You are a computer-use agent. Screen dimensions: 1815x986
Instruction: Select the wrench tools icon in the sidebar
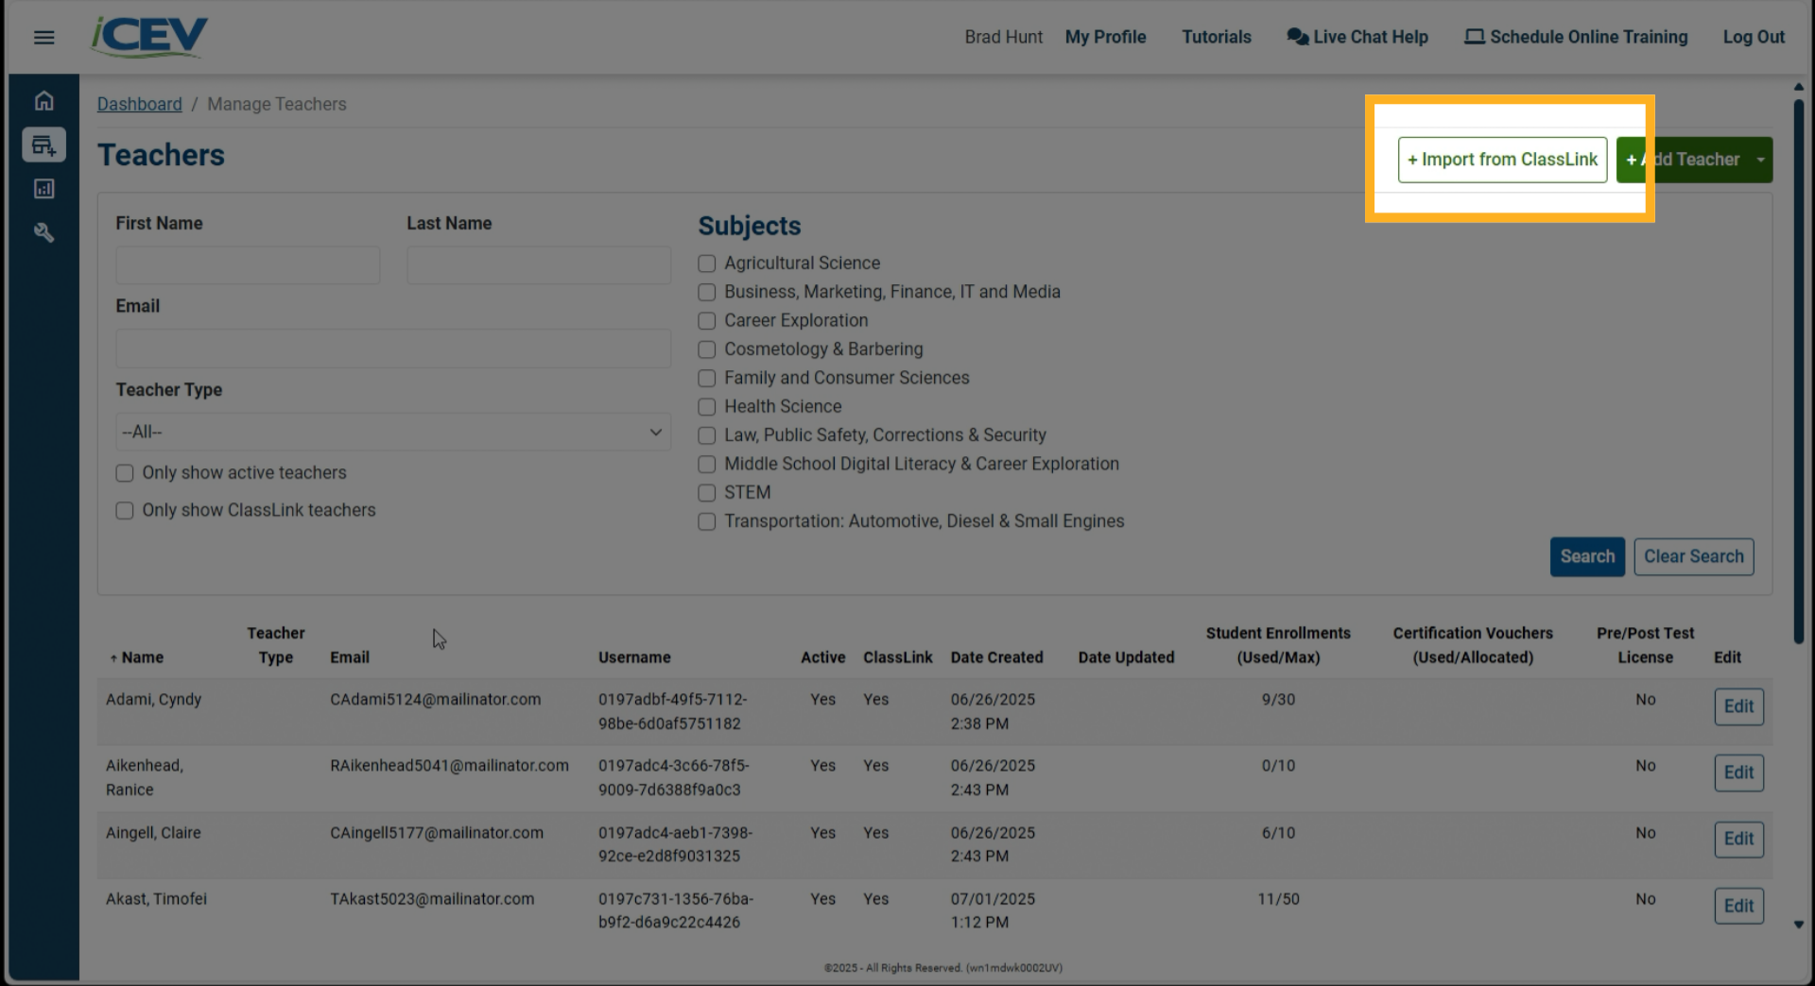pyautogui.click(x=43, y=232)
